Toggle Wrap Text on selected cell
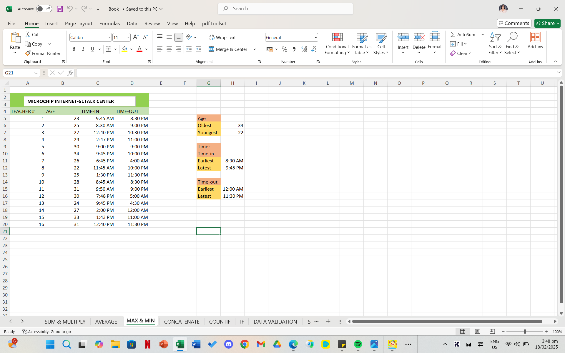Screen dimensions: 565x353 click(222, 37)
